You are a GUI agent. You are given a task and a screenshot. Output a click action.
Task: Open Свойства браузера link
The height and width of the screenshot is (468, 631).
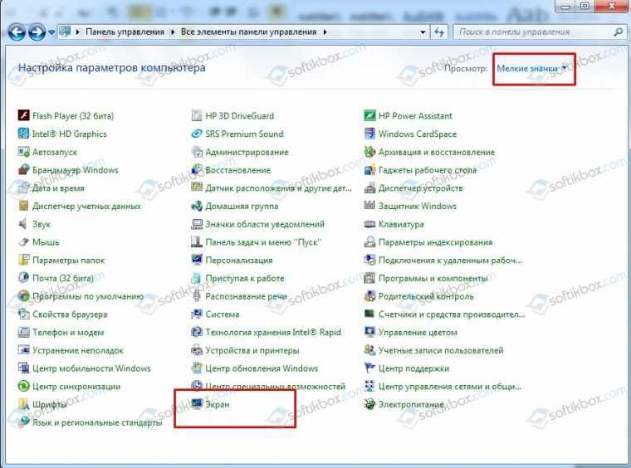click(70, 314)
